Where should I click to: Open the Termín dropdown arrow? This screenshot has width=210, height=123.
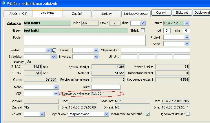pyautogui.click(x=96, y=50)
